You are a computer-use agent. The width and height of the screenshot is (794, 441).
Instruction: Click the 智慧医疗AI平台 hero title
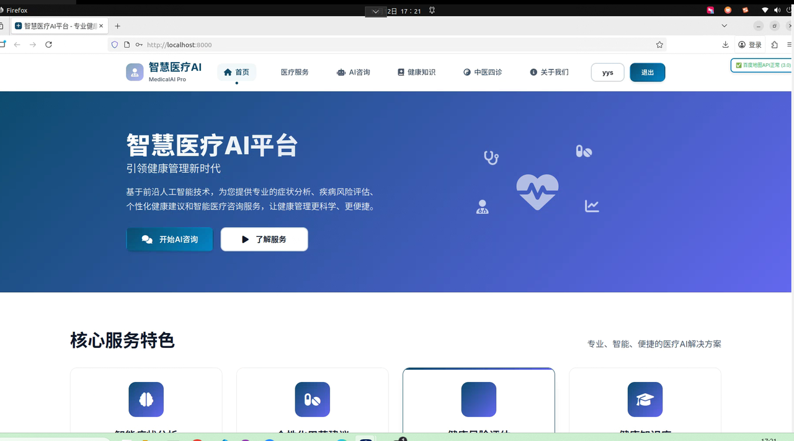(x=212, y=145)
